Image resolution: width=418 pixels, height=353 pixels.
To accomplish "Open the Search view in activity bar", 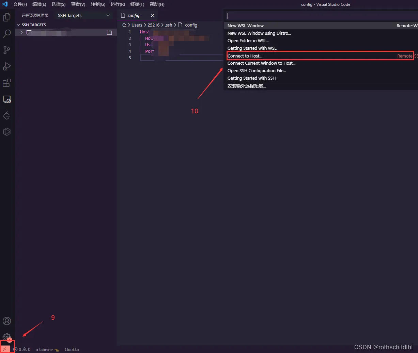I will click(x=7, y=33).
